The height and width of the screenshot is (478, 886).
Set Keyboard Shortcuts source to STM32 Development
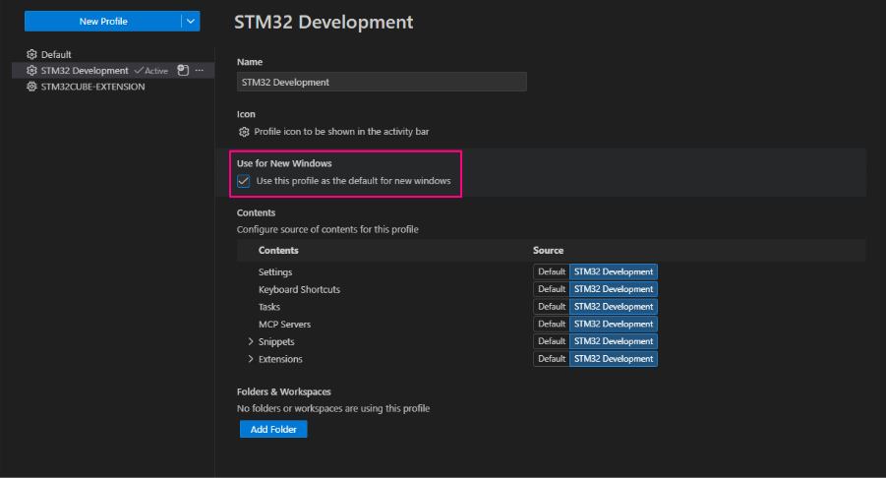point(614,289)
